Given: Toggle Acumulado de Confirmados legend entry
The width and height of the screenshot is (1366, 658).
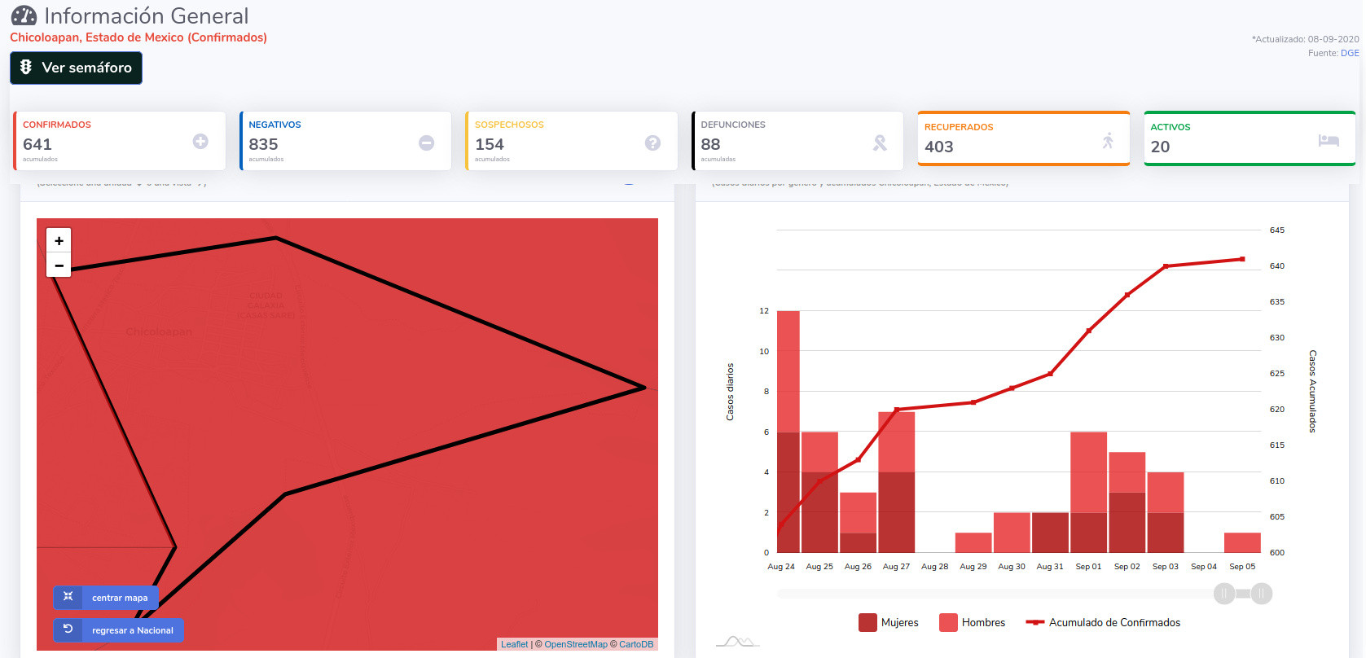Looking at the screenshot, I should 1103,622.
